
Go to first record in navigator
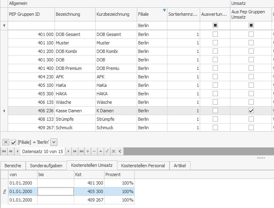coord(4,151)
